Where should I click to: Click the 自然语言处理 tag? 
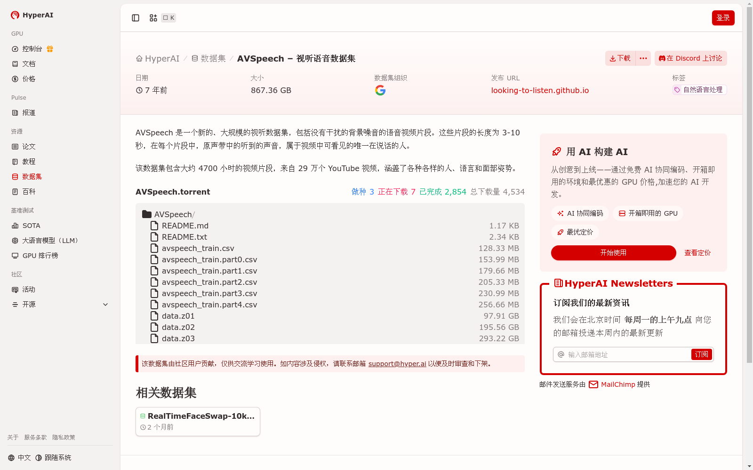[699, 90]
